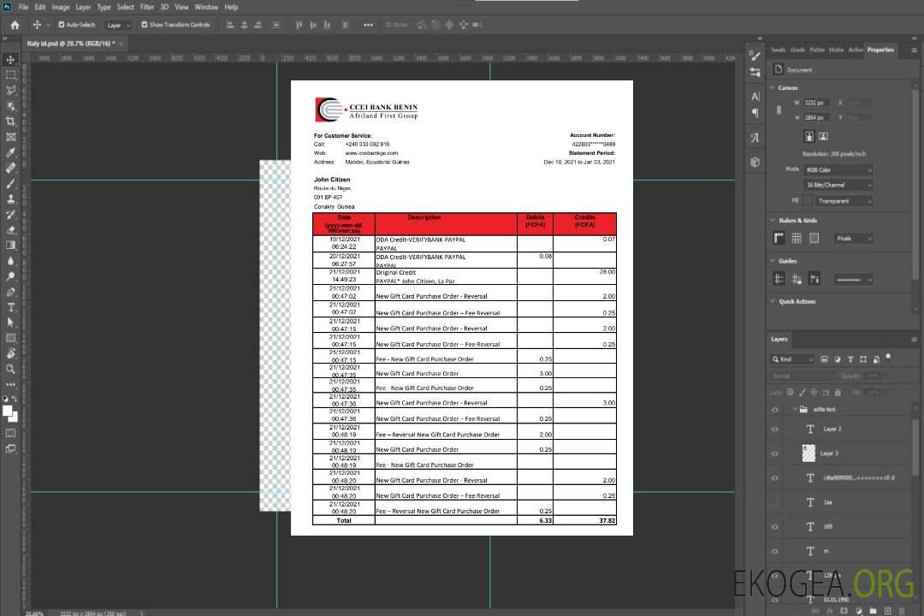
Task: Delete layer with trash icon
Action: coord(902,611)
